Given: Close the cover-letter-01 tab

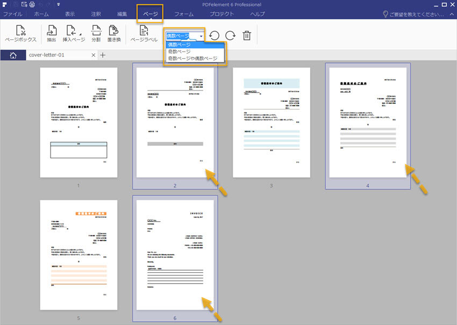Looking at the screenshot, I should [93, 55].
